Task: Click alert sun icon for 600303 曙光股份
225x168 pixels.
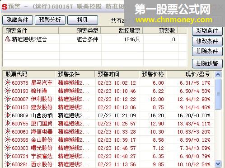Action: click(7, 148)
